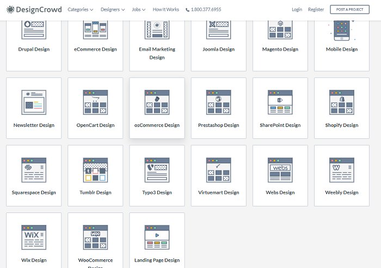The height and width of the screenshot is (268, 381).
Task: Click the phone icon next to 1.800.377.6955
Action: (x=187, y=10)
